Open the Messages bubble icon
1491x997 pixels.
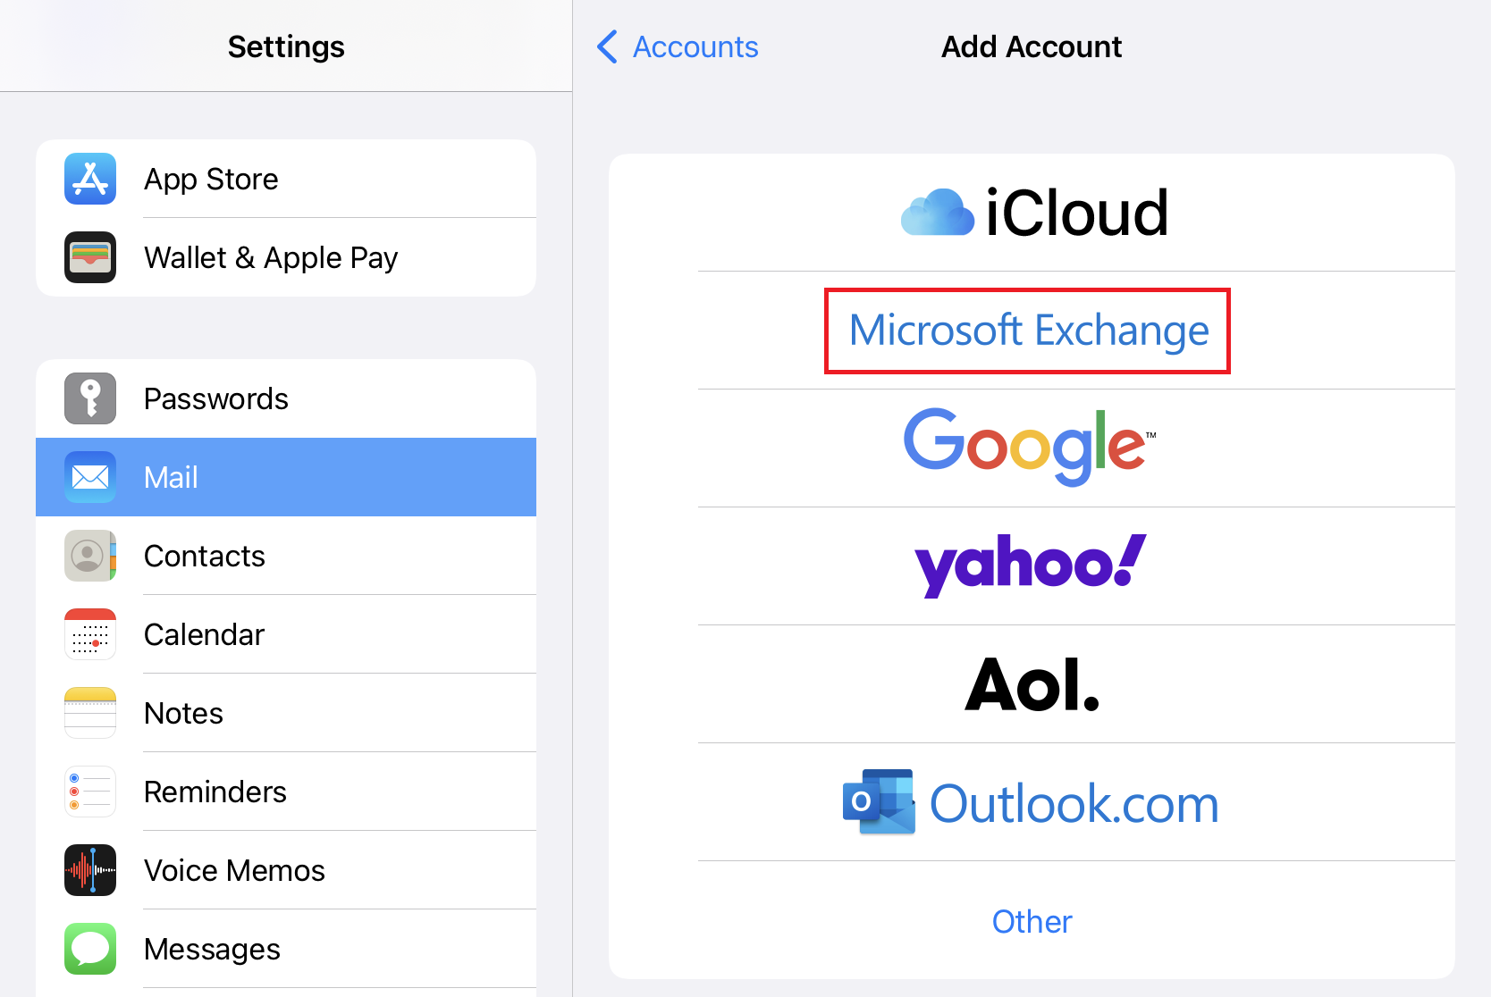point(90,949)
